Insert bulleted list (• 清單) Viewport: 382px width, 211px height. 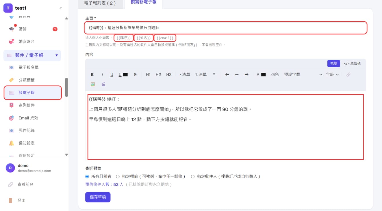(185, 74)
